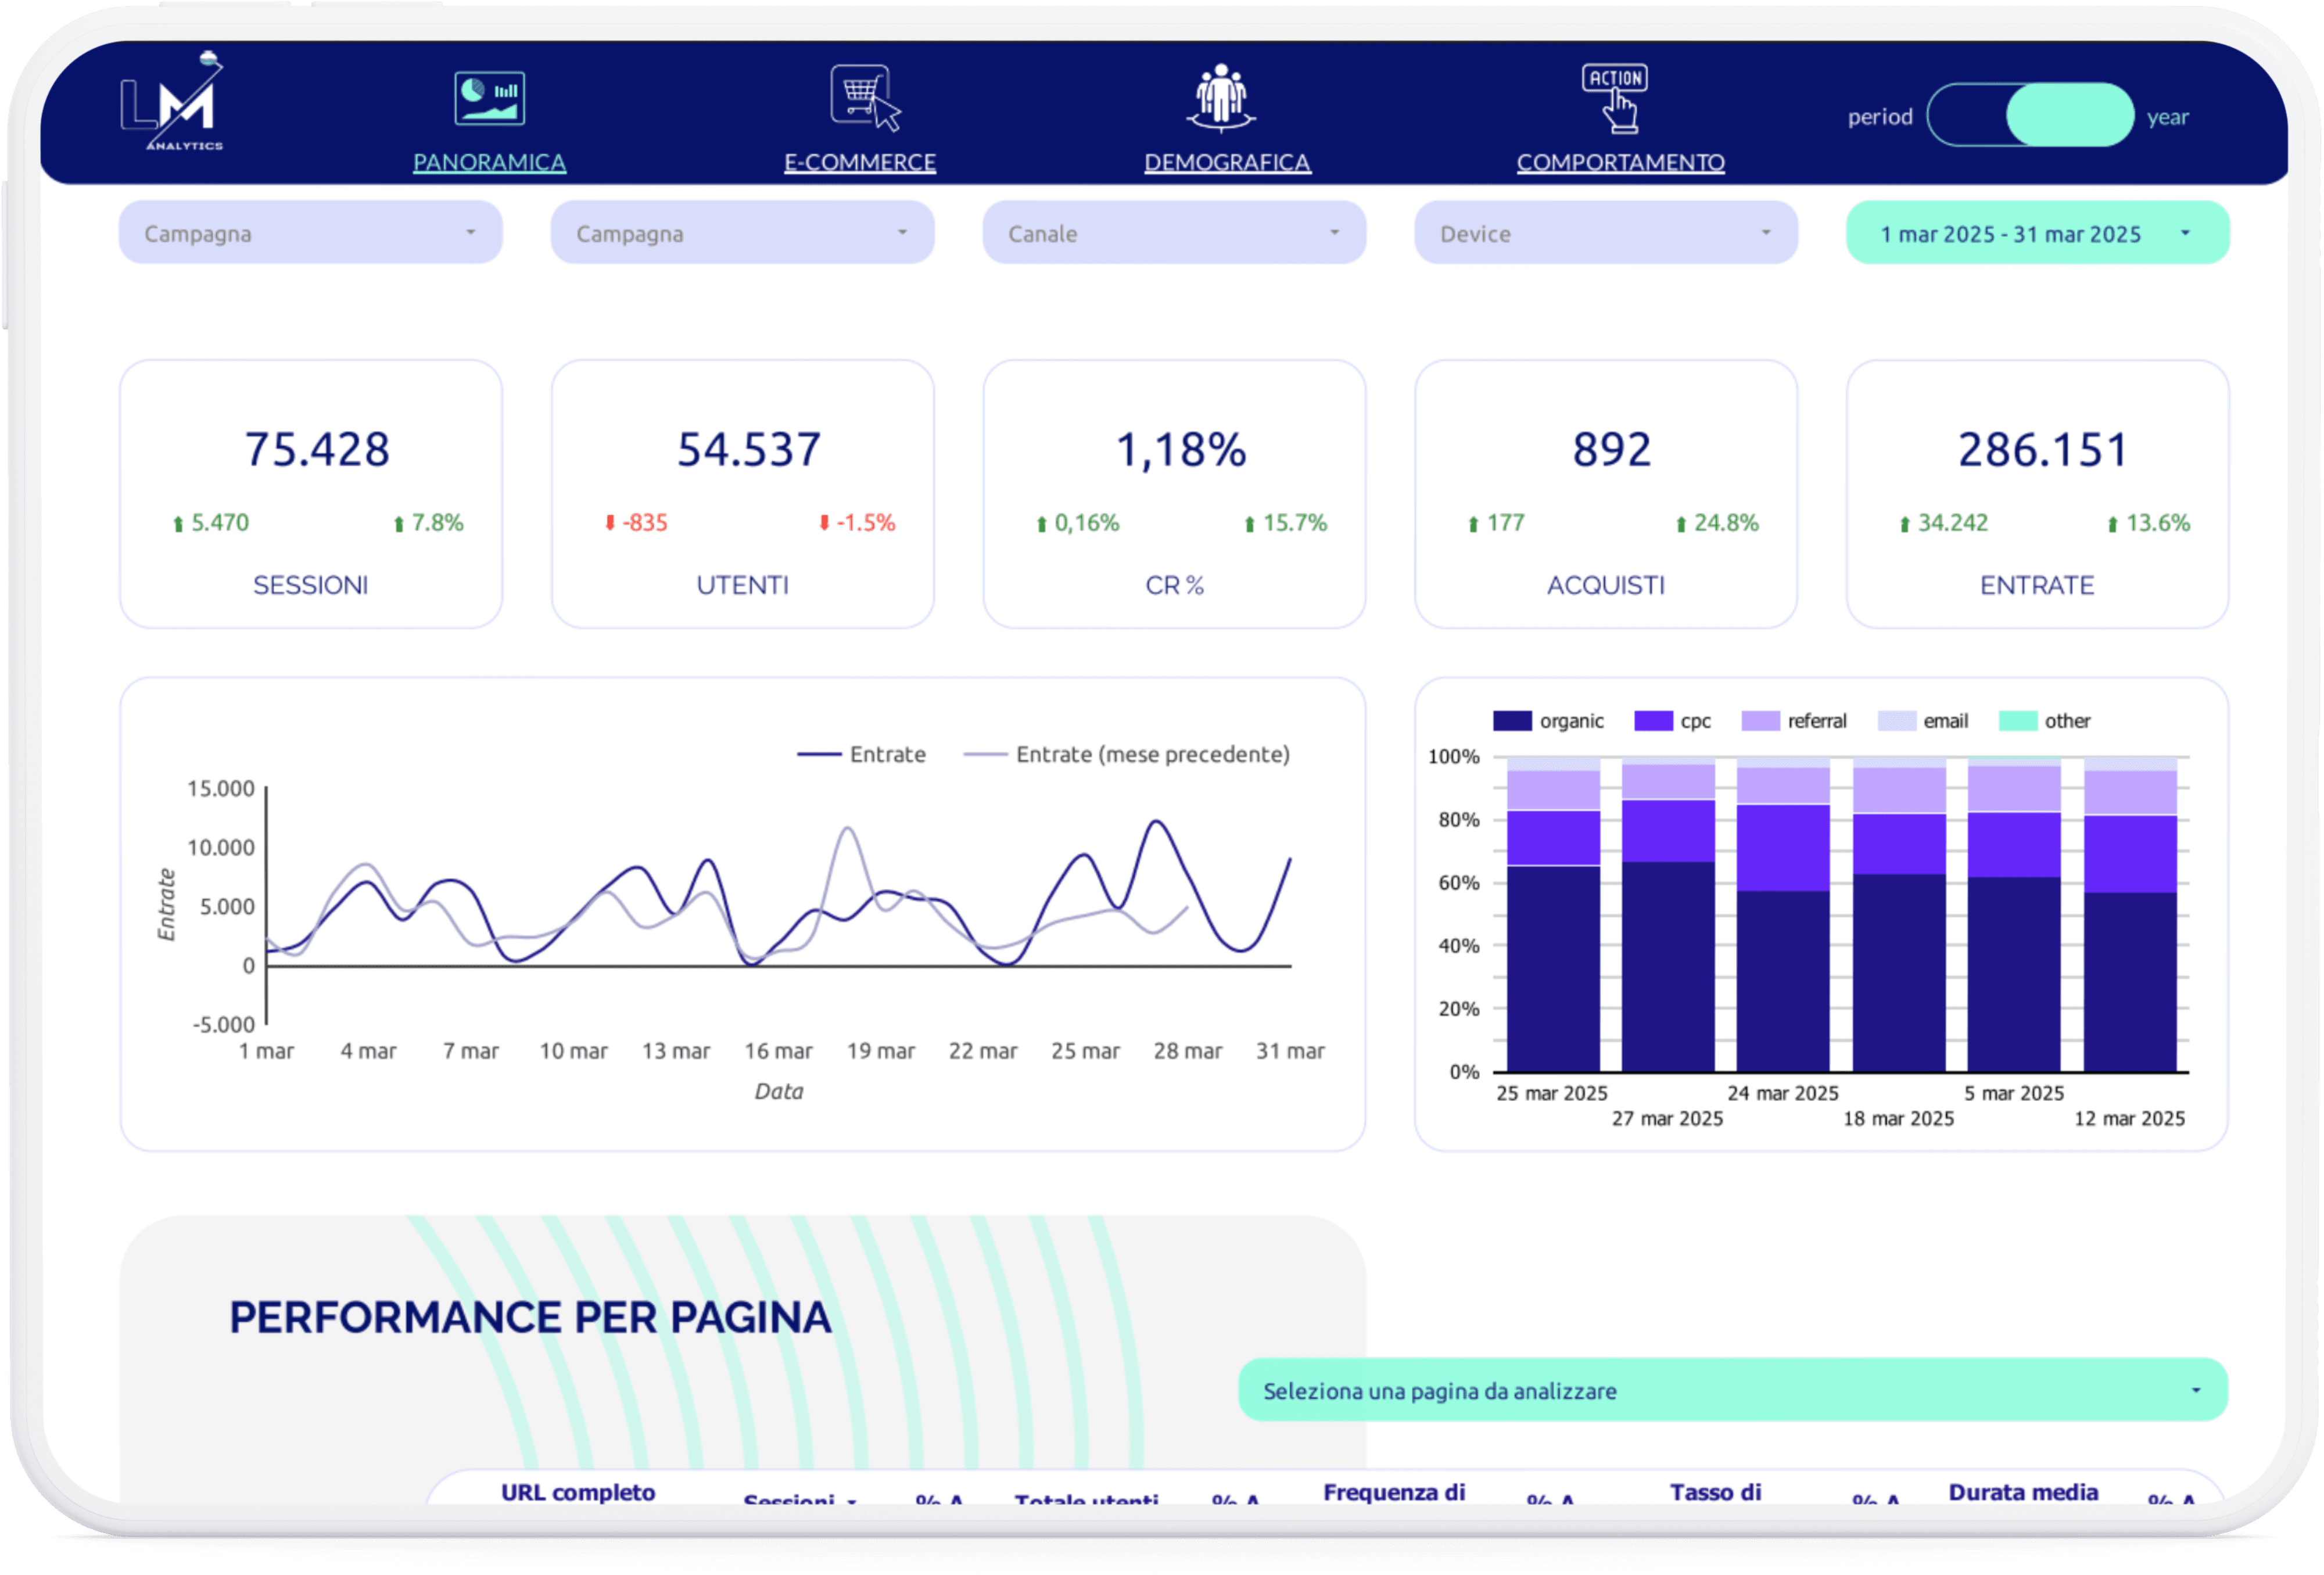
Task: Click the ACQUISTI value 892
Action: (x=1612, y=449)
